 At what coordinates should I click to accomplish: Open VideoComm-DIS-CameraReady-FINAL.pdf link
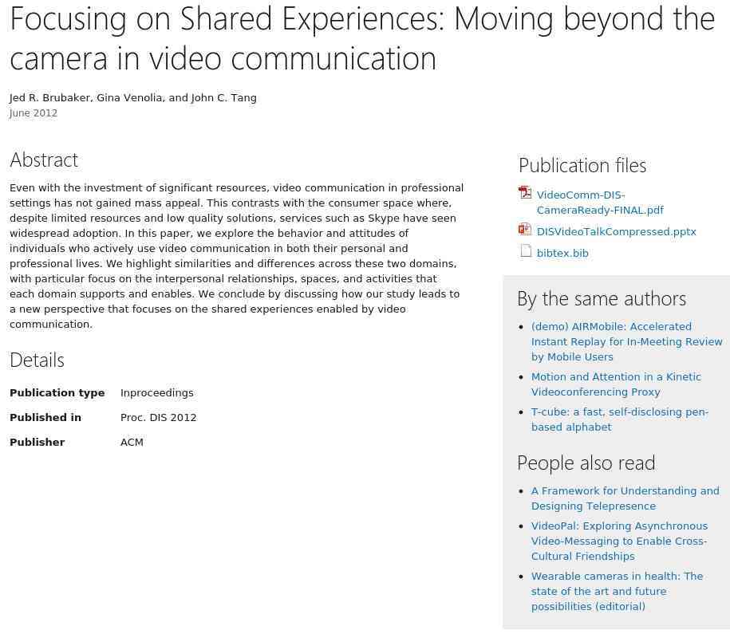tap(600, 203)
